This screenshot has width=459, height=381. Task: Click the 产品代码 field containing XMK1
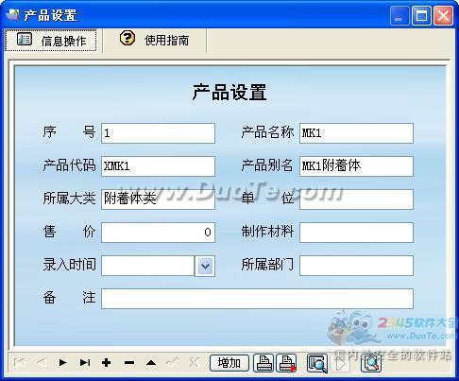tap(158, 166)
